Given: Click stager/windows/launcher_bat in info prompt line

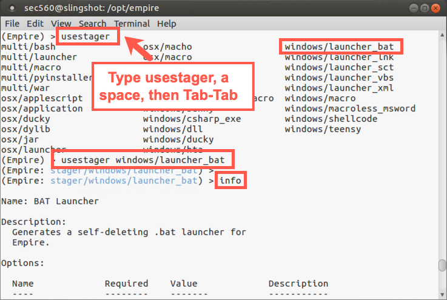Looking at the screenshot, I should click(124, 181).
